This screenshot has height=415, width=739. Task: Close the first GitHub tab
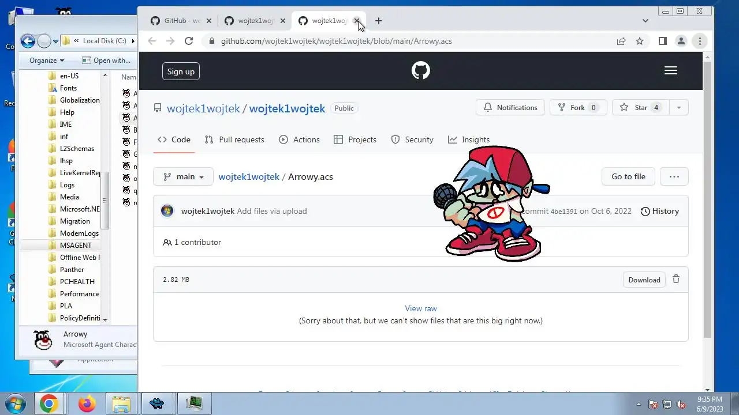coord(209,21)
